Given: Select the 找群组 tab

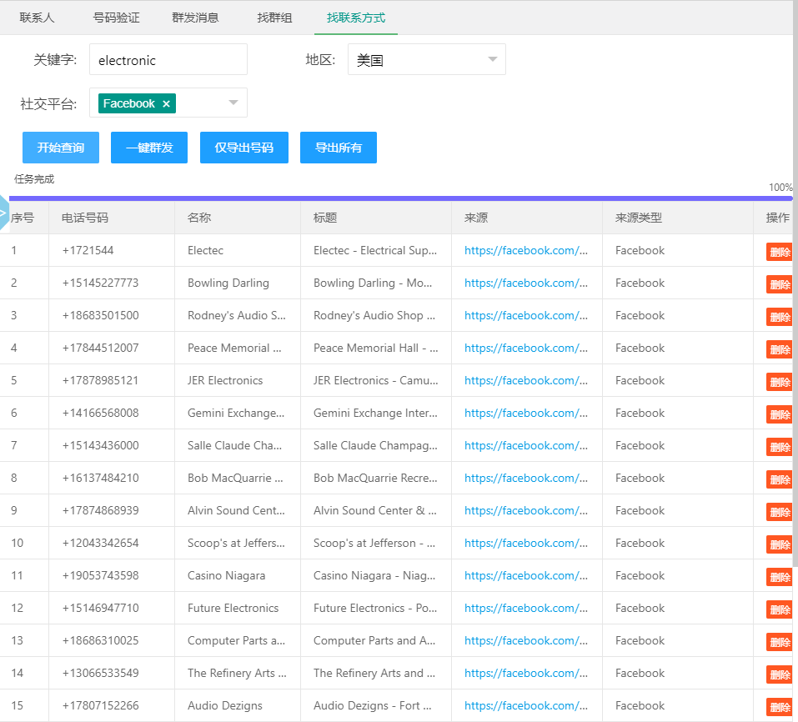Looking at the screenshot, I should click(x=274, y=18).
